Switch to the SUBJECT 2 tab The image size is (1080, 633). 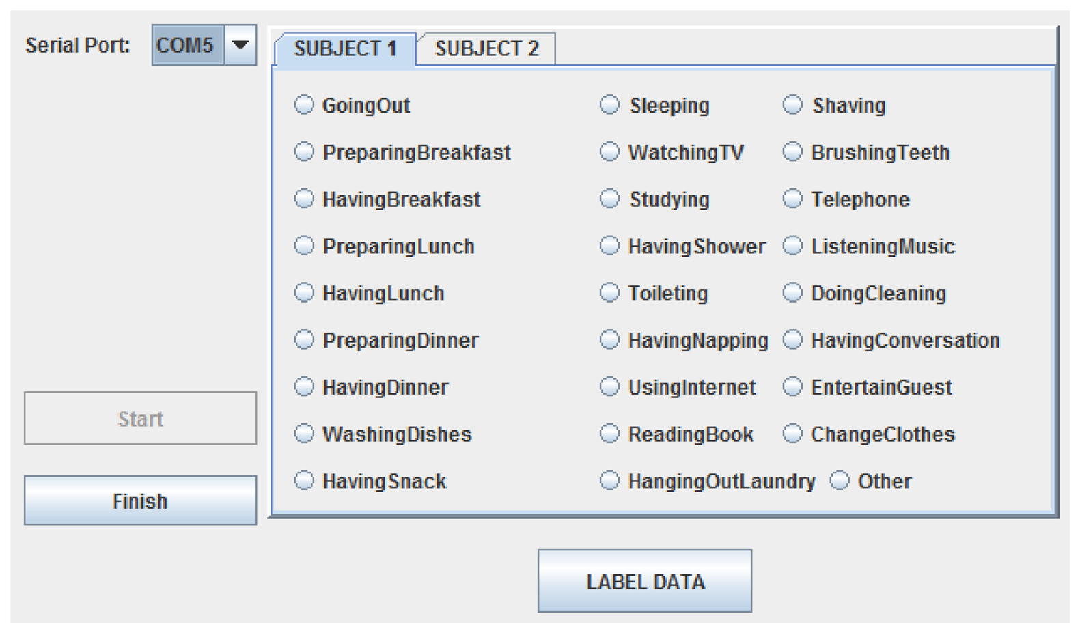[x=486, y=49]
